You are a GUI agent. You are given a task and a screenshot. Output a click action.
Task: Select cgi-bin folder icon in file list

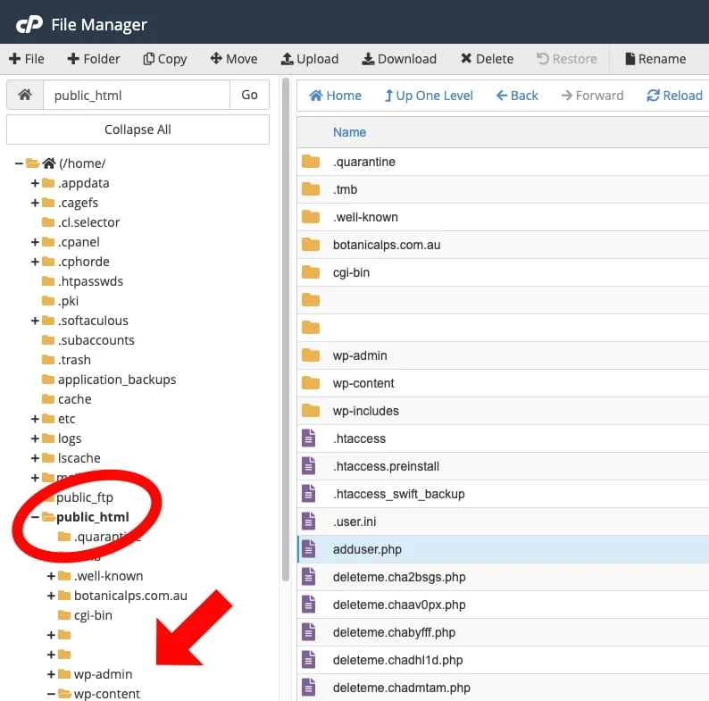pyautogui.click(x=311, y=272)
